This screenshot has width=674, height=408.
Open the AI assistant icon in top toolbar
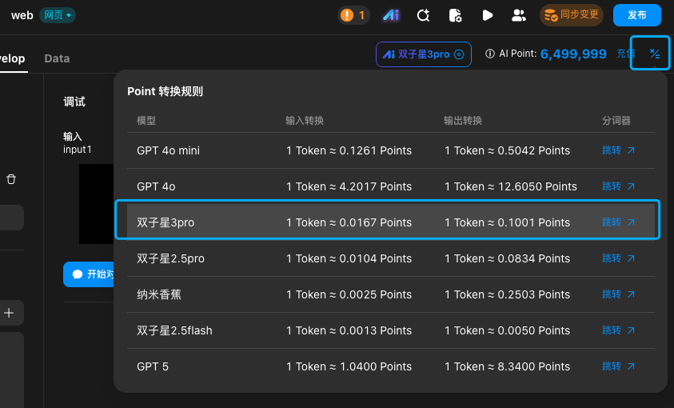coord(391,15)
